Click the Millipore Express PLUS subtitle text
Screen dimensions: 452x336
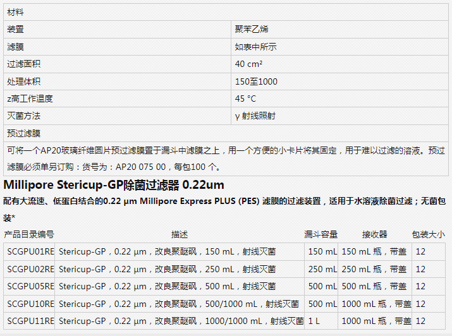[x=224, y=209]
